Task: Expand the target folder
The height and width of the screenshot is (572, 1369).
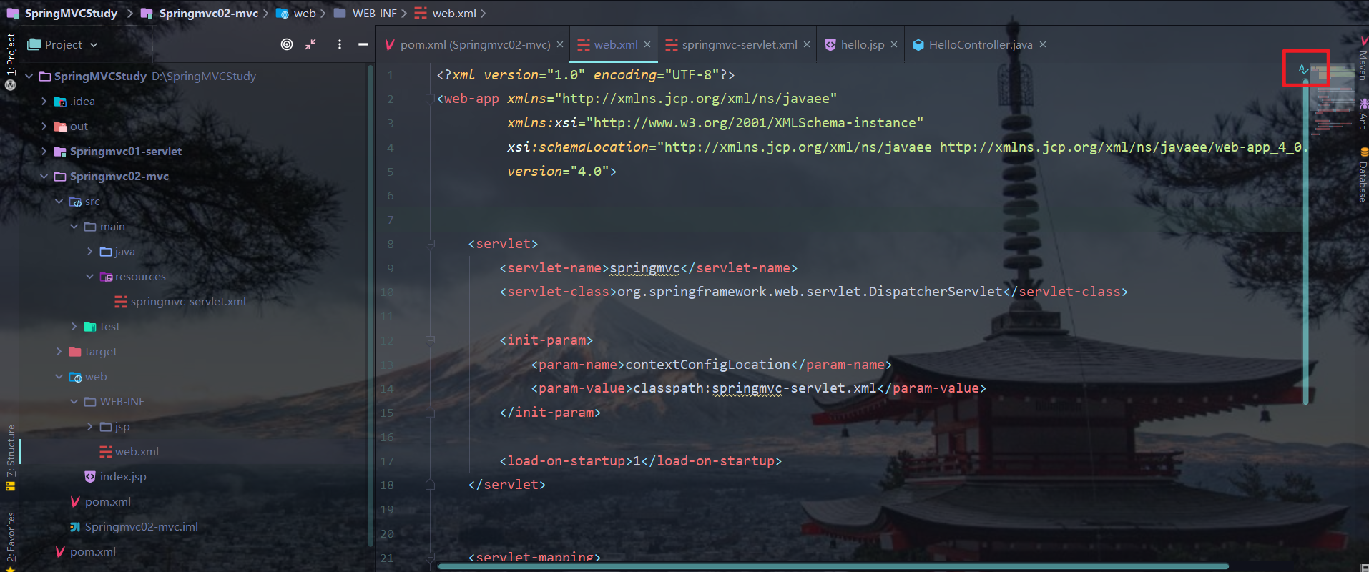Action: click(x=59, y=351)
